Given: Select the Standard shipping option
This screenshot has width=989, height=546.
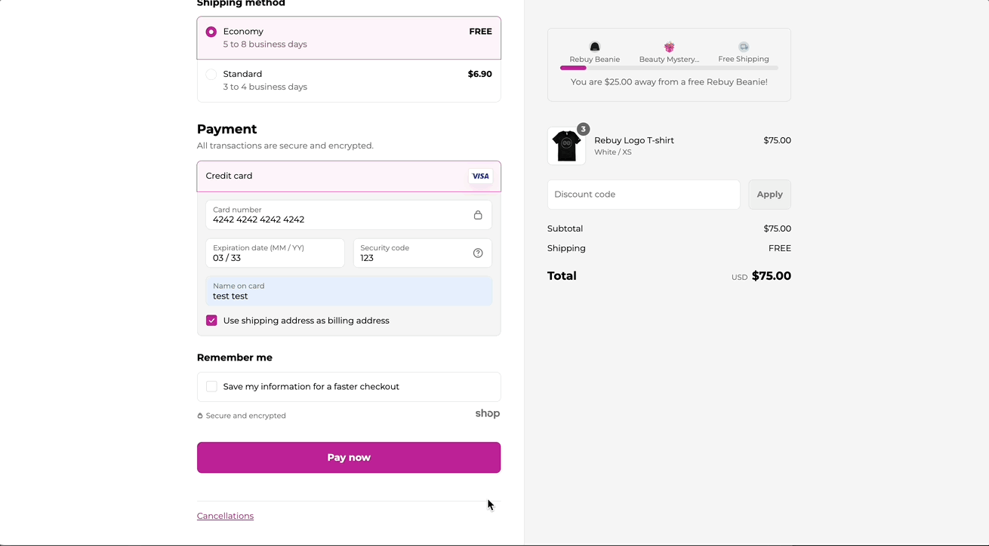Looking at the screenshot, I should [211, 75].
